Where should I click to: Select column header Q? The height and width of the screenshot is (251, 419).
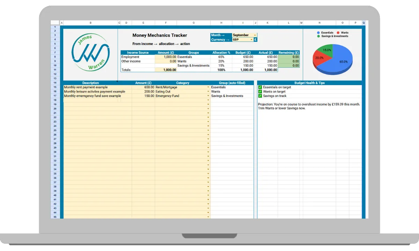pos(363,23)
